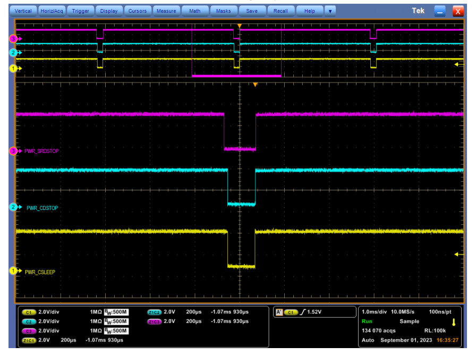Click the C3 channel badge in readout
This screenshot has height=355, width=476.
pyautogui.click(x=29, y=331)
